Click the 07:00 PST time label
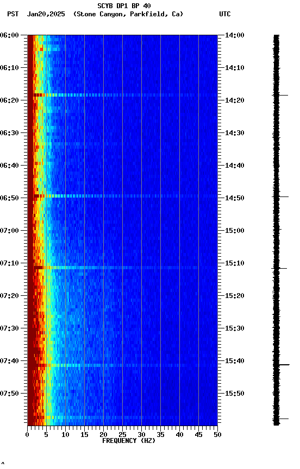 pos(9,231)
